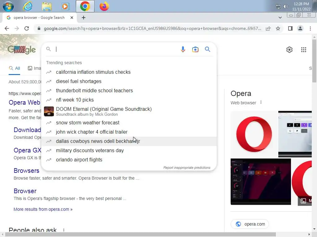
Task: Open Windows Media Player from the taskbar
Action: pos(65,6)
